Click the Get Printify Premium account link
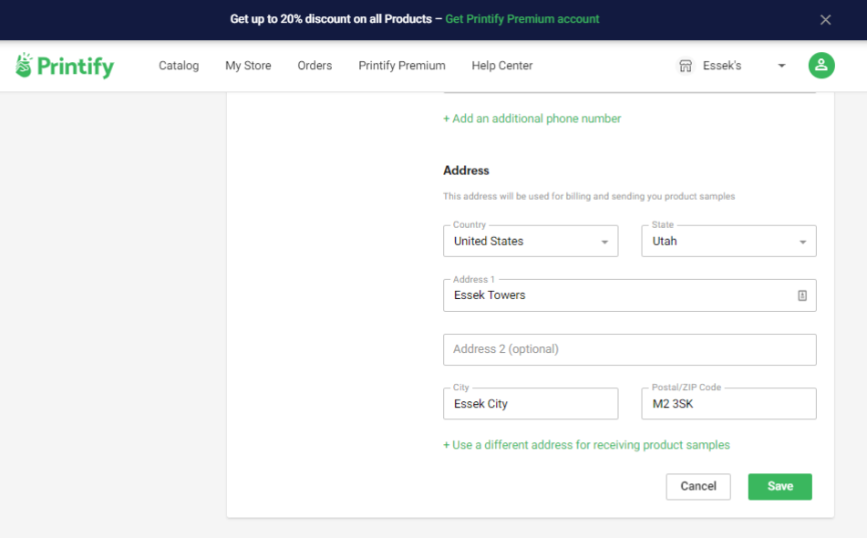This screenshot has height=538, width=867. [522, 19]
